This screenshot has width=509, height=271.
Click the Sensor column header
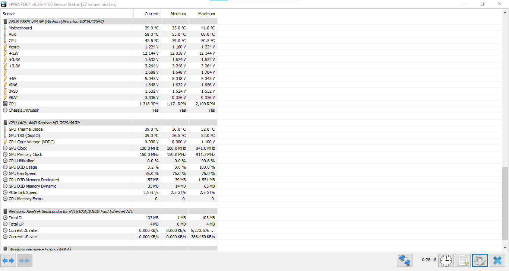[x=67, y=14]
